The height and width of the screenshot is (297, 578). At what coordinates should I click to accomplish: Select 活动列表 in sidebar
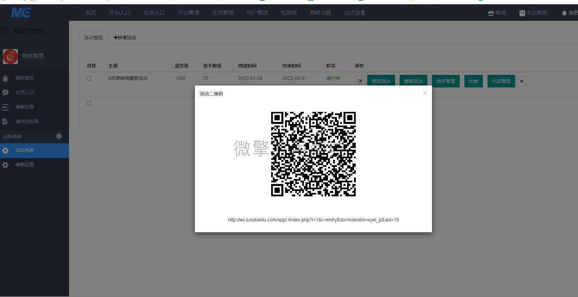point(34,150)
